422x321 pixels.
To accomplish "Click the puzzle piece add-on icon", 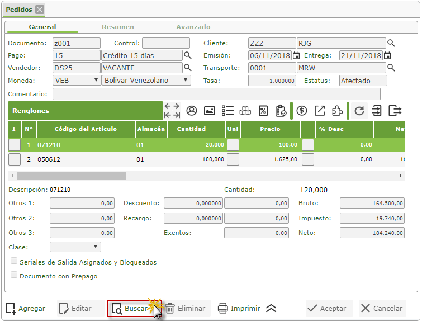I will coord(338,111).
